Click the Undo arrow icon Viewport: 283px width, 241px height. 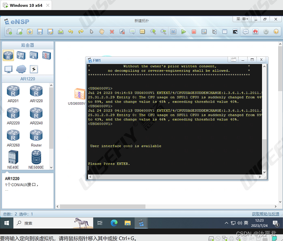[x=71, y=32]
